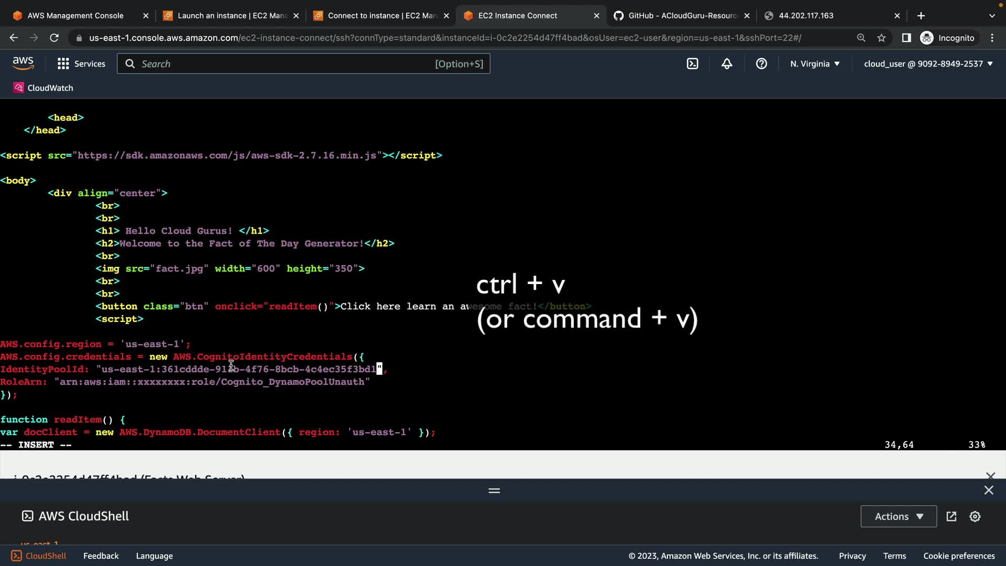Open the AWS support help icon
The image size is (1006, 566).
(761, 63)
